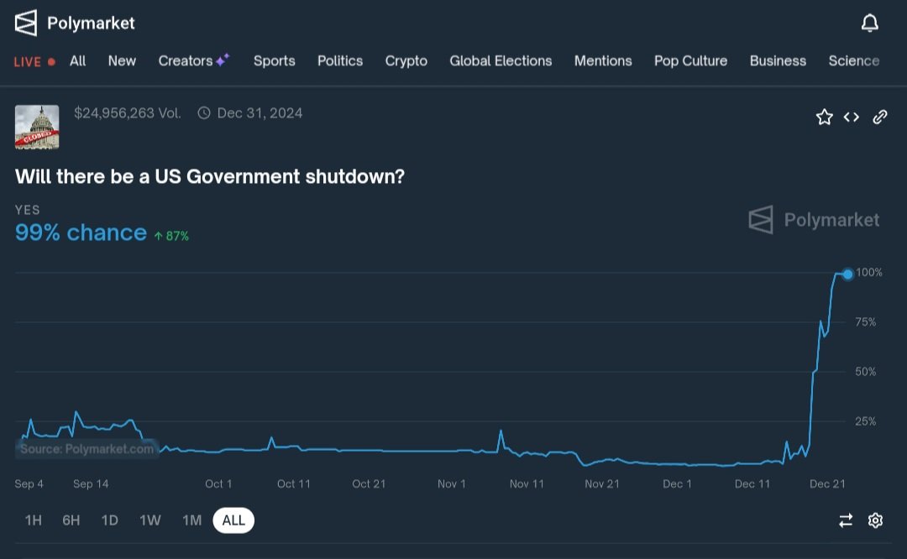Copy market link with chain icon
The image size is (907, 559).
click(880, 117)
